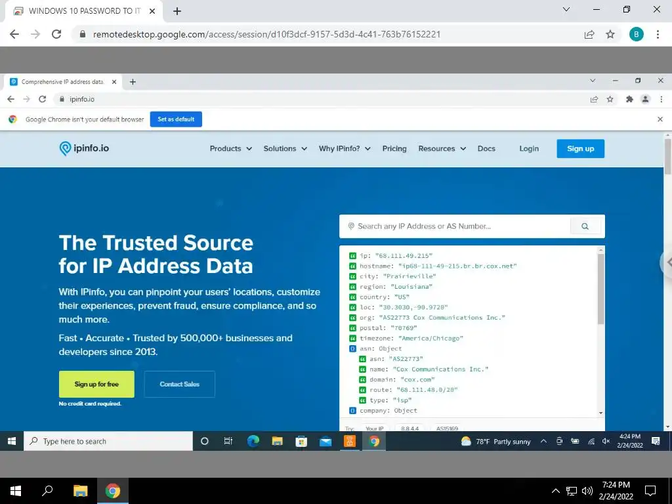The width and height of the screenshot is (672, 504).
Task: Open outer Chrome three-dot menu
Action: (658, 34)
